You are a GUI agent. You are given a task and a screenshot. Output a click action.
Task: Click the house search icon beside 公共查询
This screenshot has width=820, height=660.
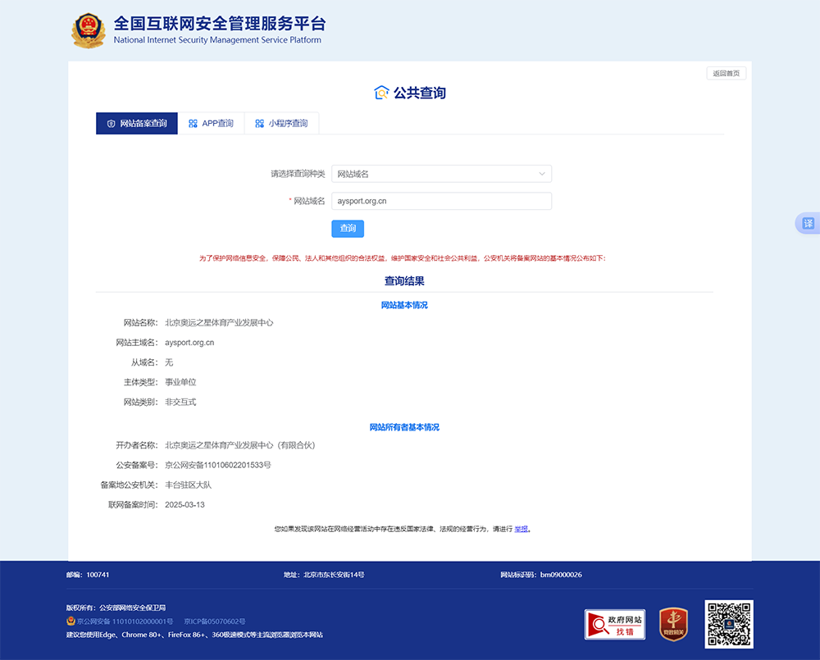pos(381,93)
